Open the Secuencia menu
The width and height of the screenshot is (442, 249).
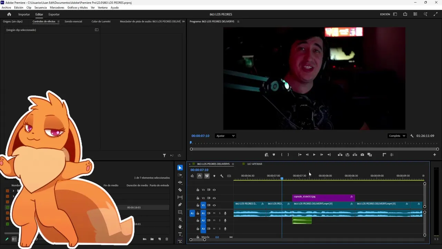pos(40,8)
